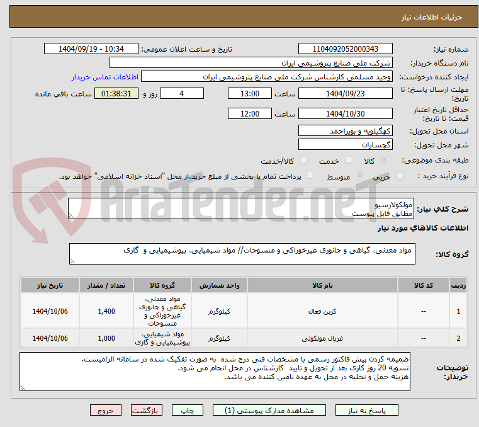
Task: Click the buyer notes text area
Action: click(x=215, y=372)
